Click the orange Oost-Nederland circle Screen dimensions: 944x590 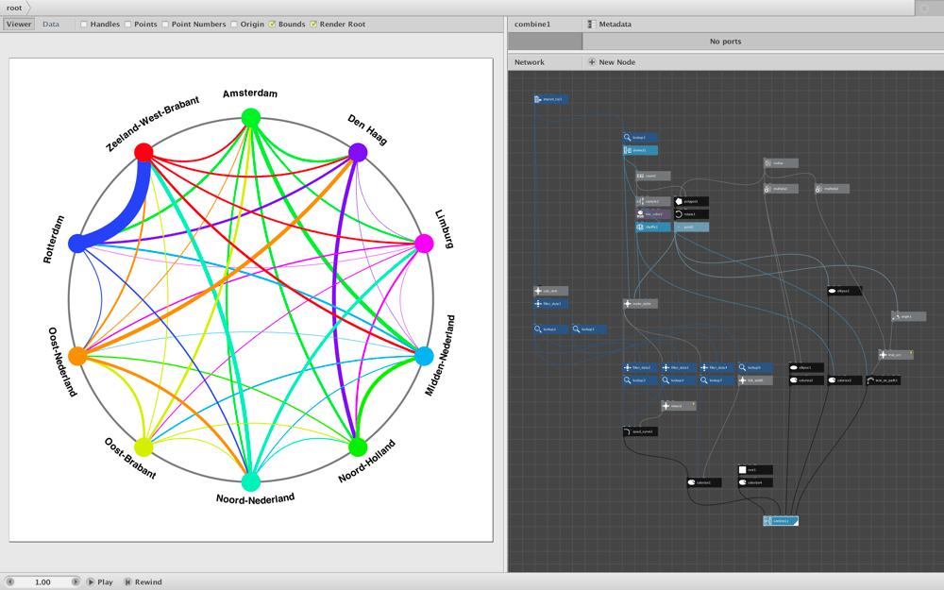77,356
